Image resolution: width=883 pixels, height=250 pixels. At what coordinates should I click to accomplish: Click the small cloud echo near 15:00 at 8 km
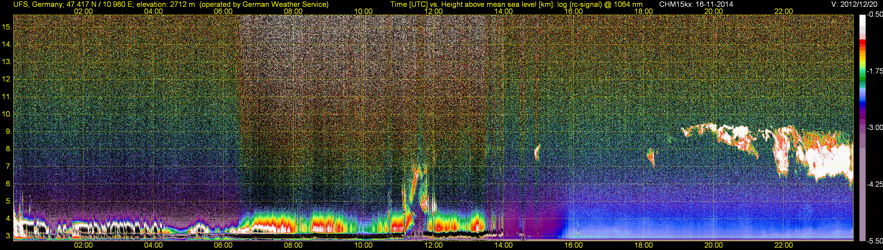click(537, 152)
